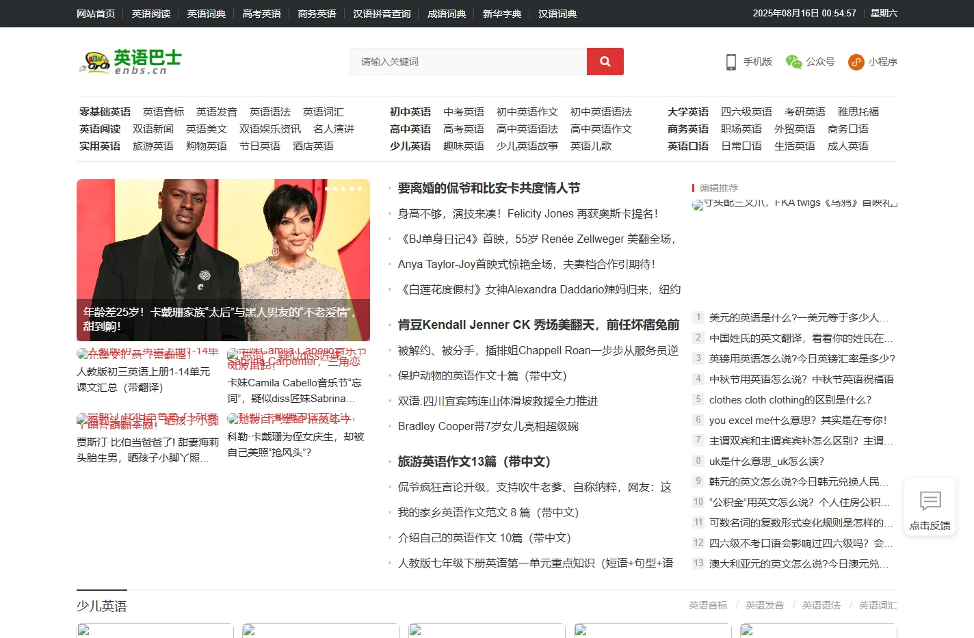
Task: Open 汉语拼音查询 in the top bar
Action: coord(382,14)
